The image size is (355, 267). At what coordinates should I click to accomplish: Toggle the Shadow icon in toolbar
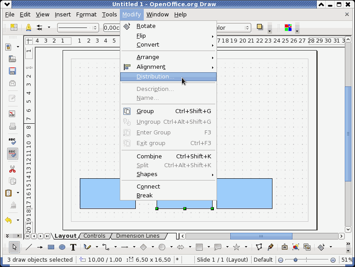tap(260, 27)
